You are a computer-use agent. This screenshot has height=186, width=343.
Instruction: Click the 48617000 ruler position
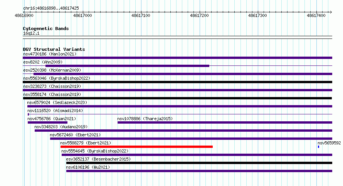point(82,15)
